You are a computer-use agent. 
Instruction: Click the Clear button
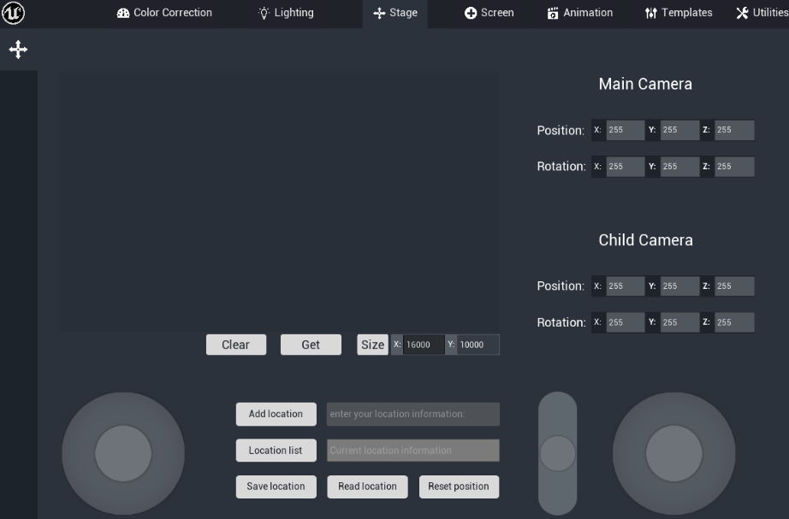236,345
